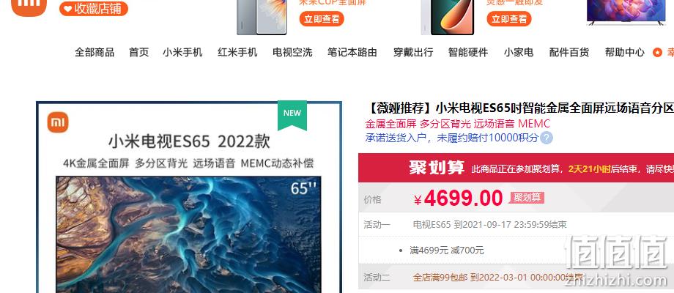674x293 pixels.
Task: Click the green NEW ribbon badge on product image
Action: (x=292, y=115)
